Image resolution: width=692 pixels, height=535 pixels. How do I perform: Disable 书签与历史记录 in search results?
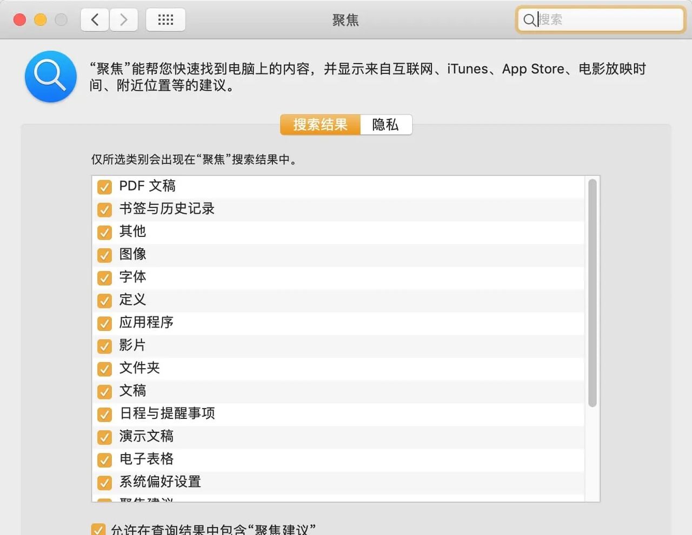(x=104, y=210)
